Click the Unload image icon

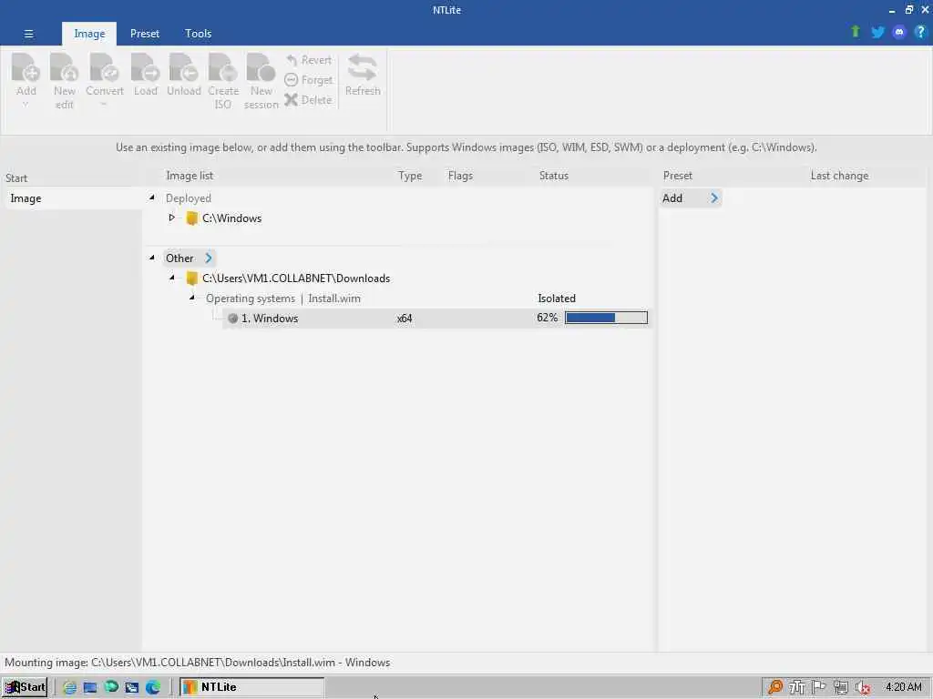[x=183, y=67]
